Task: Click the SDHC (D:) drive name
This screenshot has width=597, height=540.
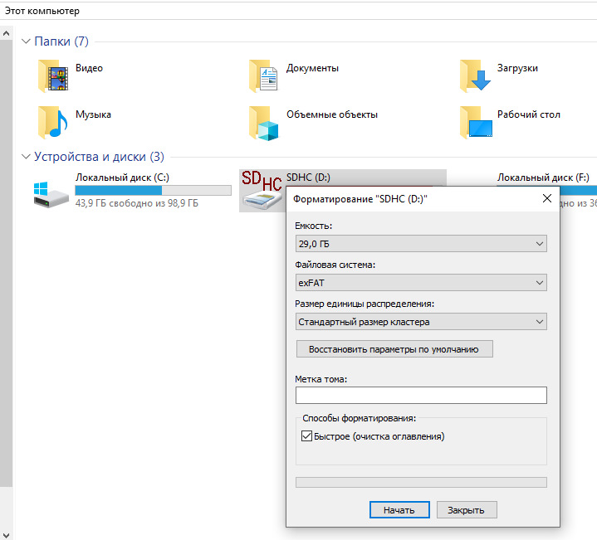Action: point(308,178)
